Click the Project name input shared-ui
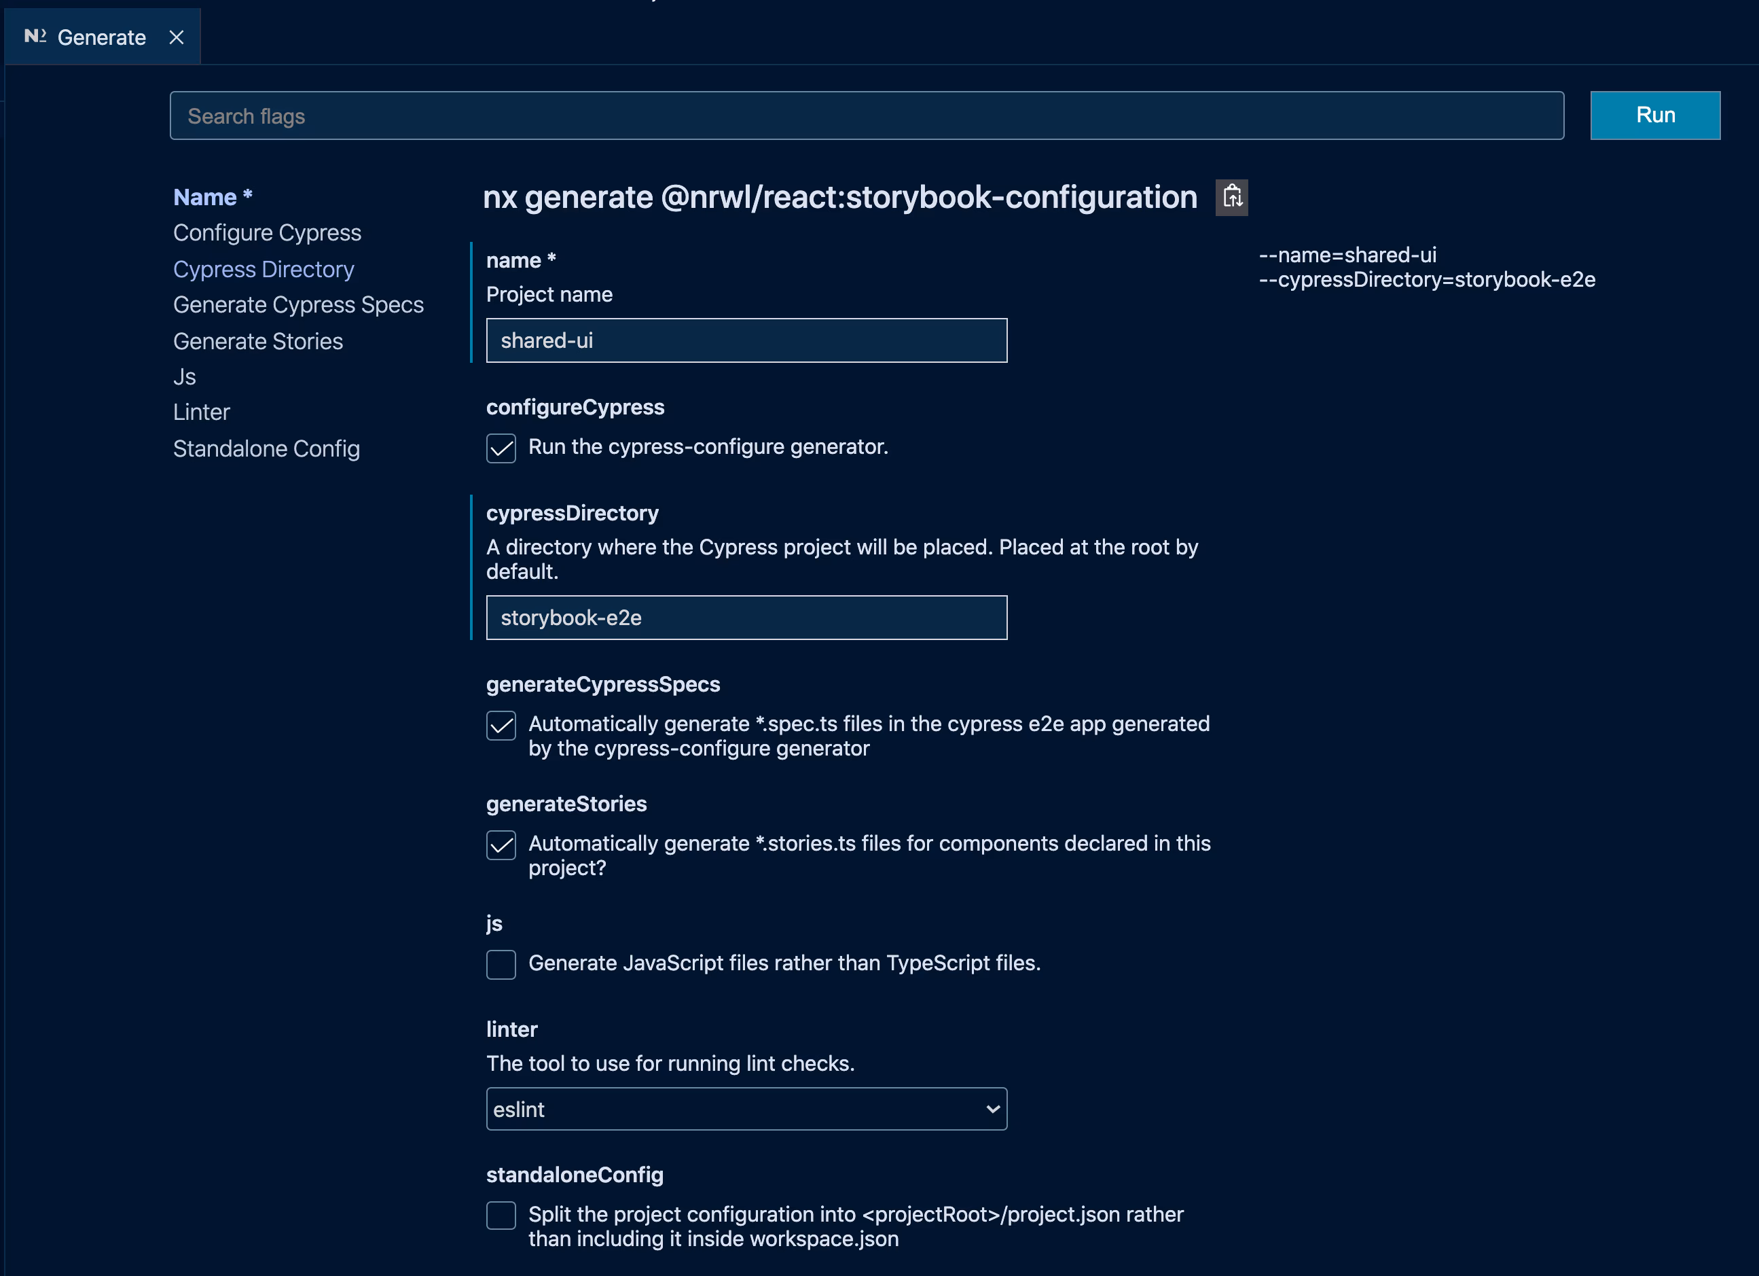The width and height of the screenshot is (1759, 1276). (x=746, y=340)
